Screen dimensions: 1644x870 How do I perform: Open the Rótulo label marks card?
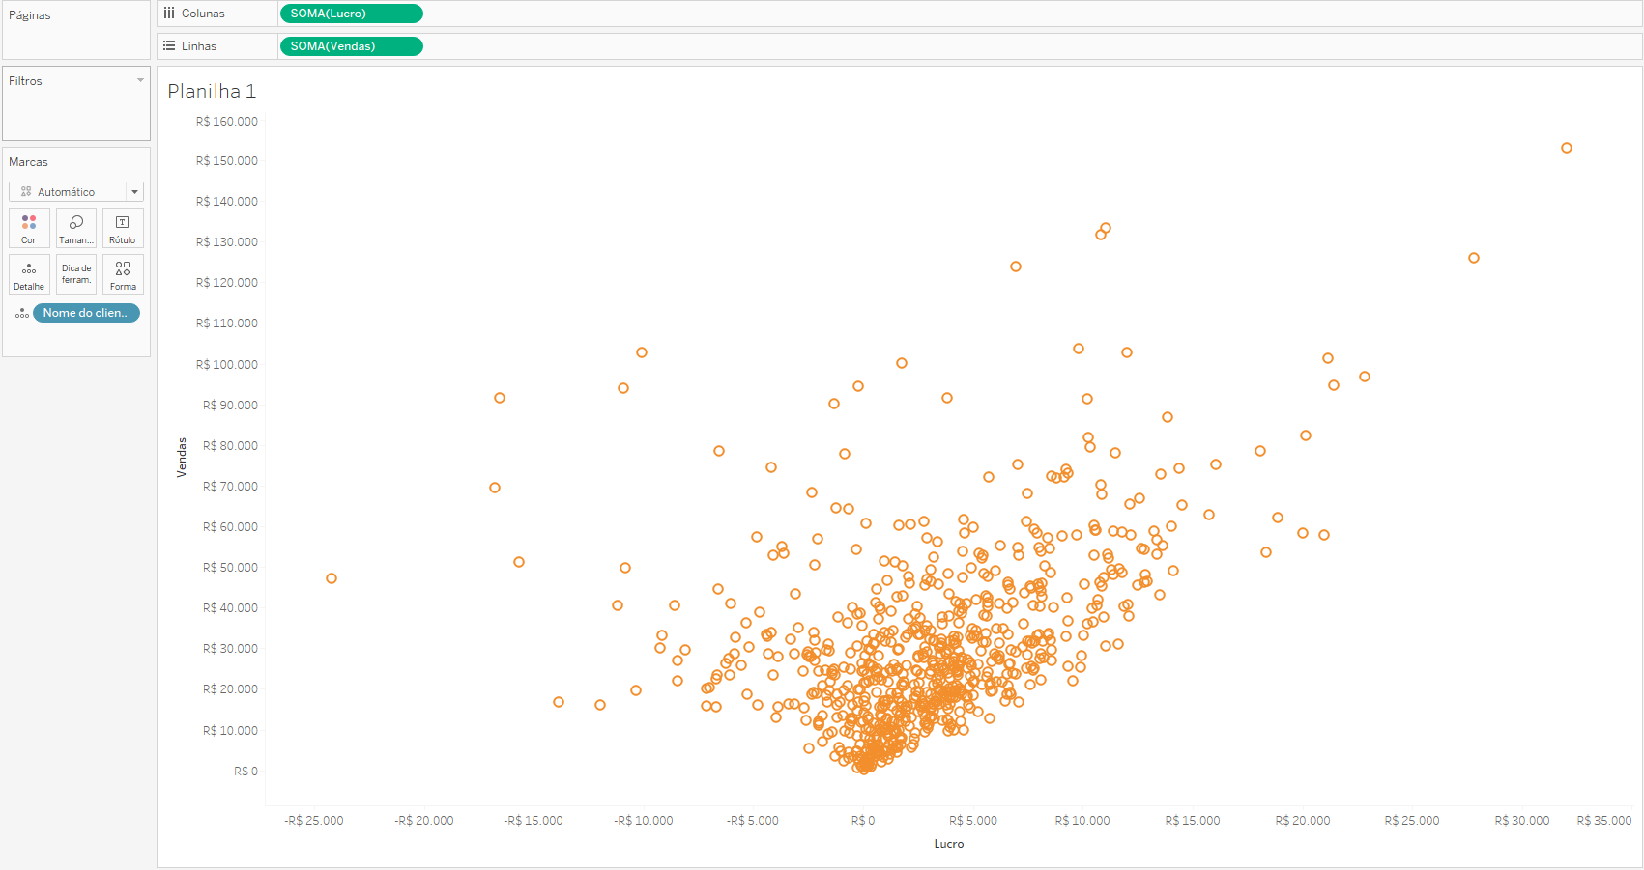[123, 228]
